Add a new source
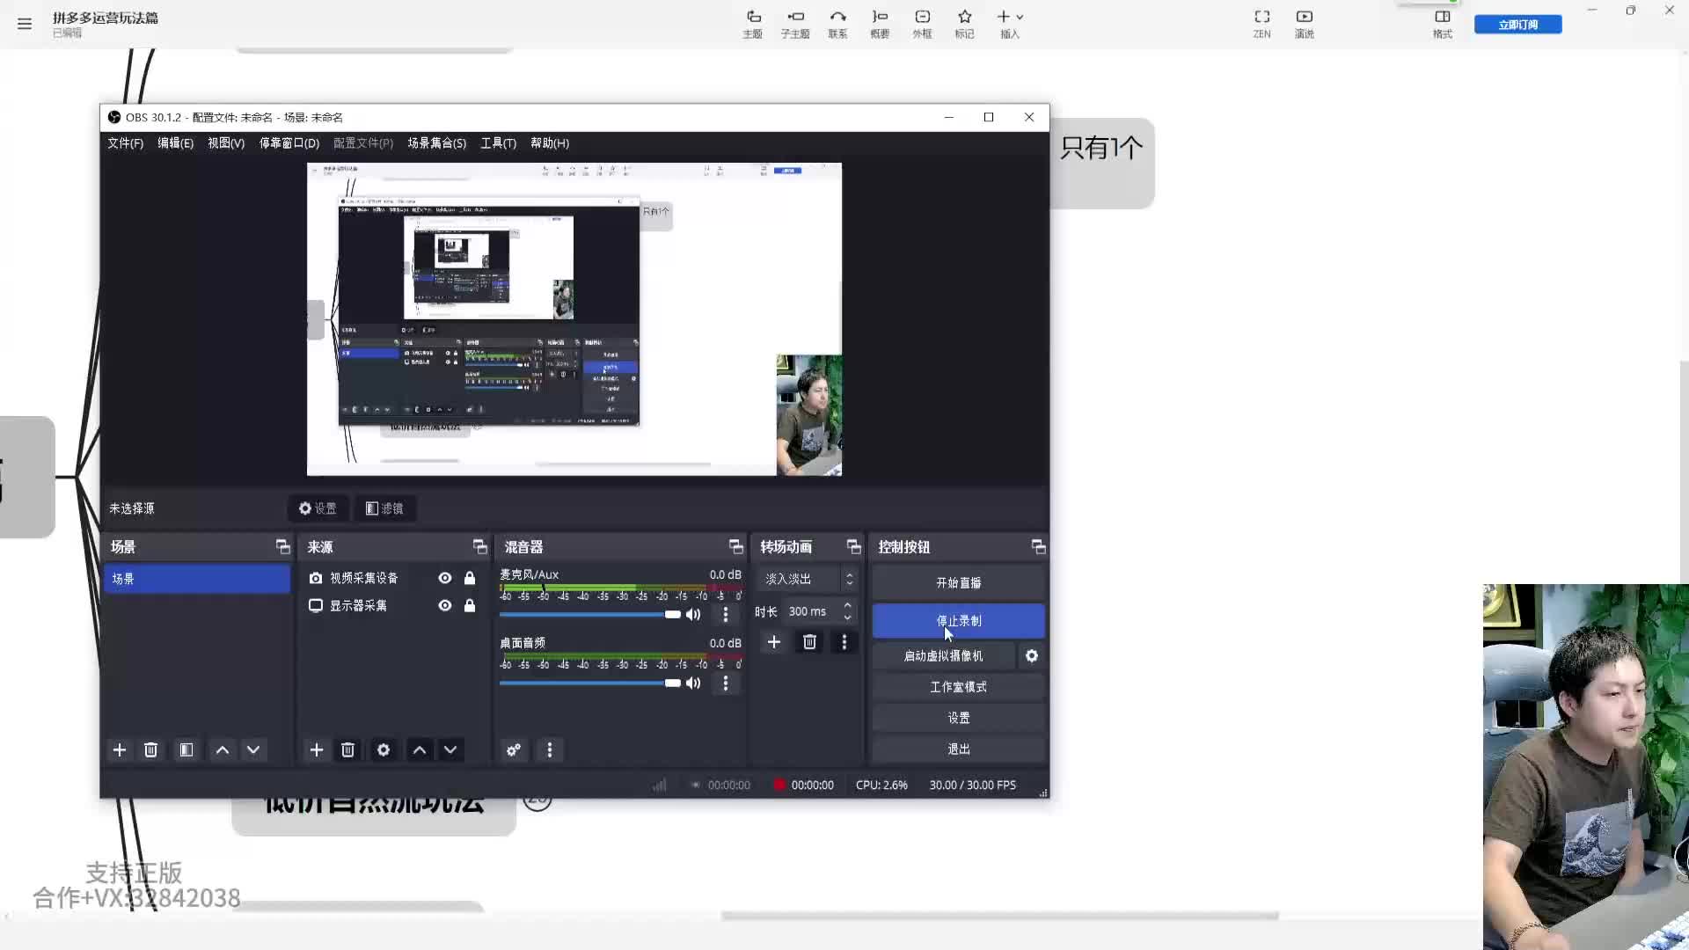1689x950 pixels. point(317,749)
